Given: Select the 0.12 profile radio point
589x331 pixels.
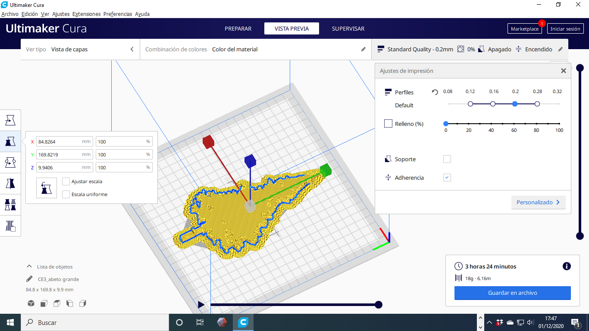Looking at the screenshot, I should [x=470, y=104].
